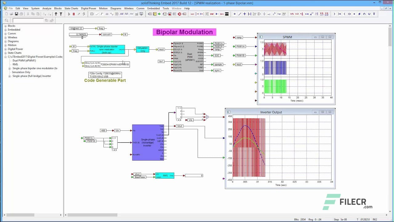Click the date block toolbar icon
This screenshot has width=394, height=222.
(x=222, y=14)
